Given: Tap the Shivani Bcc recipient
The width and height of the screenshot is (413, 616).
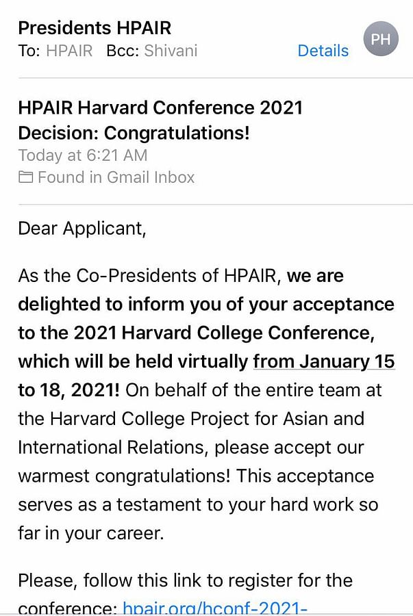Looking at the screenshot, I should 171,51.
